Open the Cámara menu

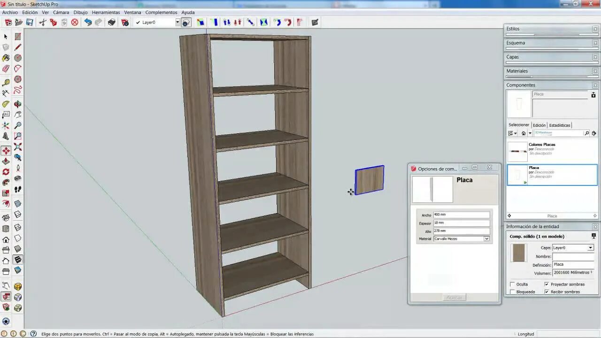pyautogui.click(x=61, y=13)
